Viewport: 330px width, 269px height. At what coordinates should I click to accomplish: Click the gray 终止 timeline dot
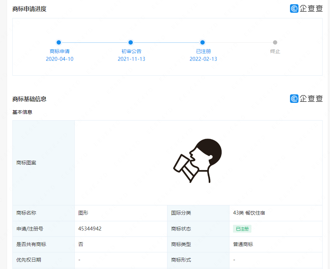[x=275, y=42]
